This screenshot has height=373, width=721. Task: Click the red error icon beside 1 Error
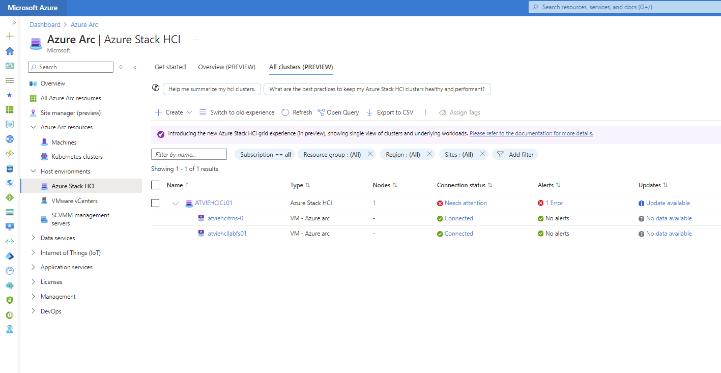tap(541, 203)
